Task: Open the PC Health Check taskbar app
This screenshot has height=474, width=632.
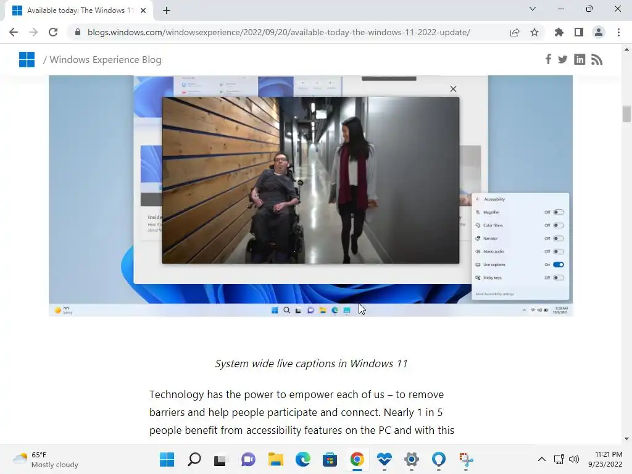Action: click(384, 459)
